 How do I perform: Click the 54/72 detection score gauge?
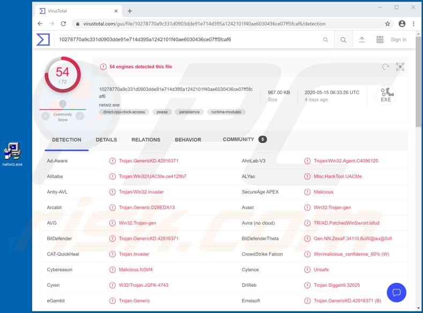(x=63, y=75)
